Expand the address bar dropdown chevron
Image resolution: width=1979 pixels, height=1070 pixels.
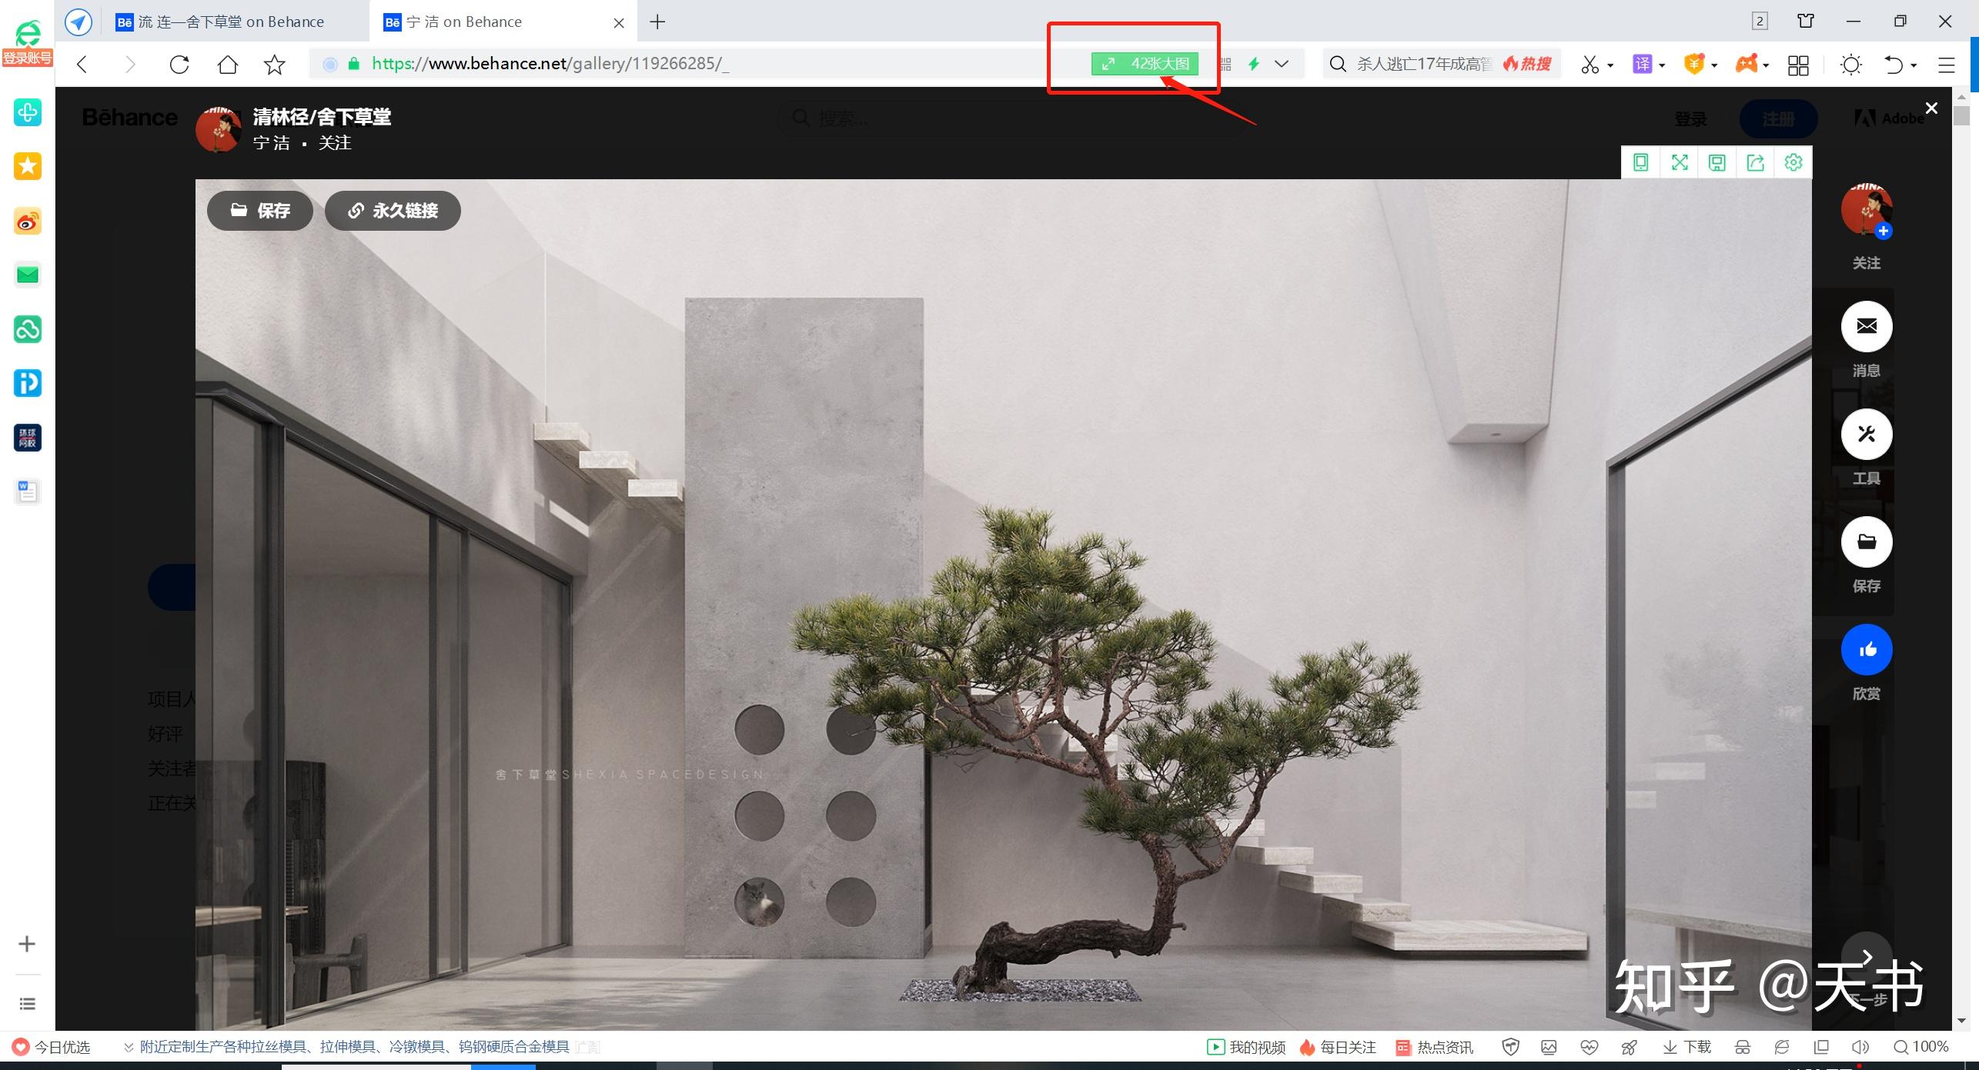pos(1282,64)
